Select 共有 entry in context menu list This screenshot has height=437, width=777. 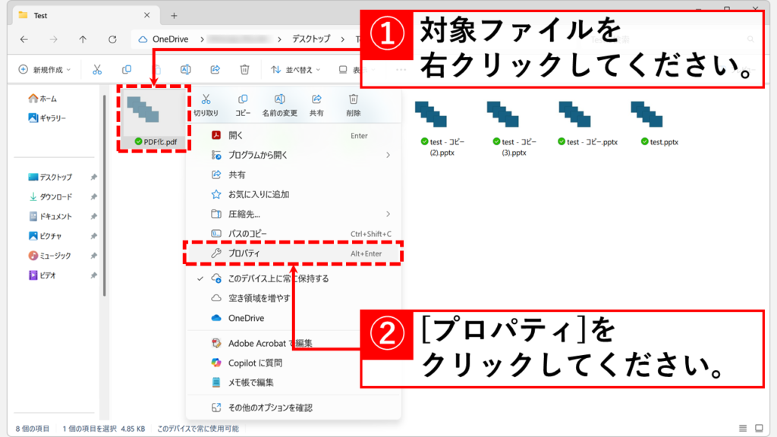294,175
